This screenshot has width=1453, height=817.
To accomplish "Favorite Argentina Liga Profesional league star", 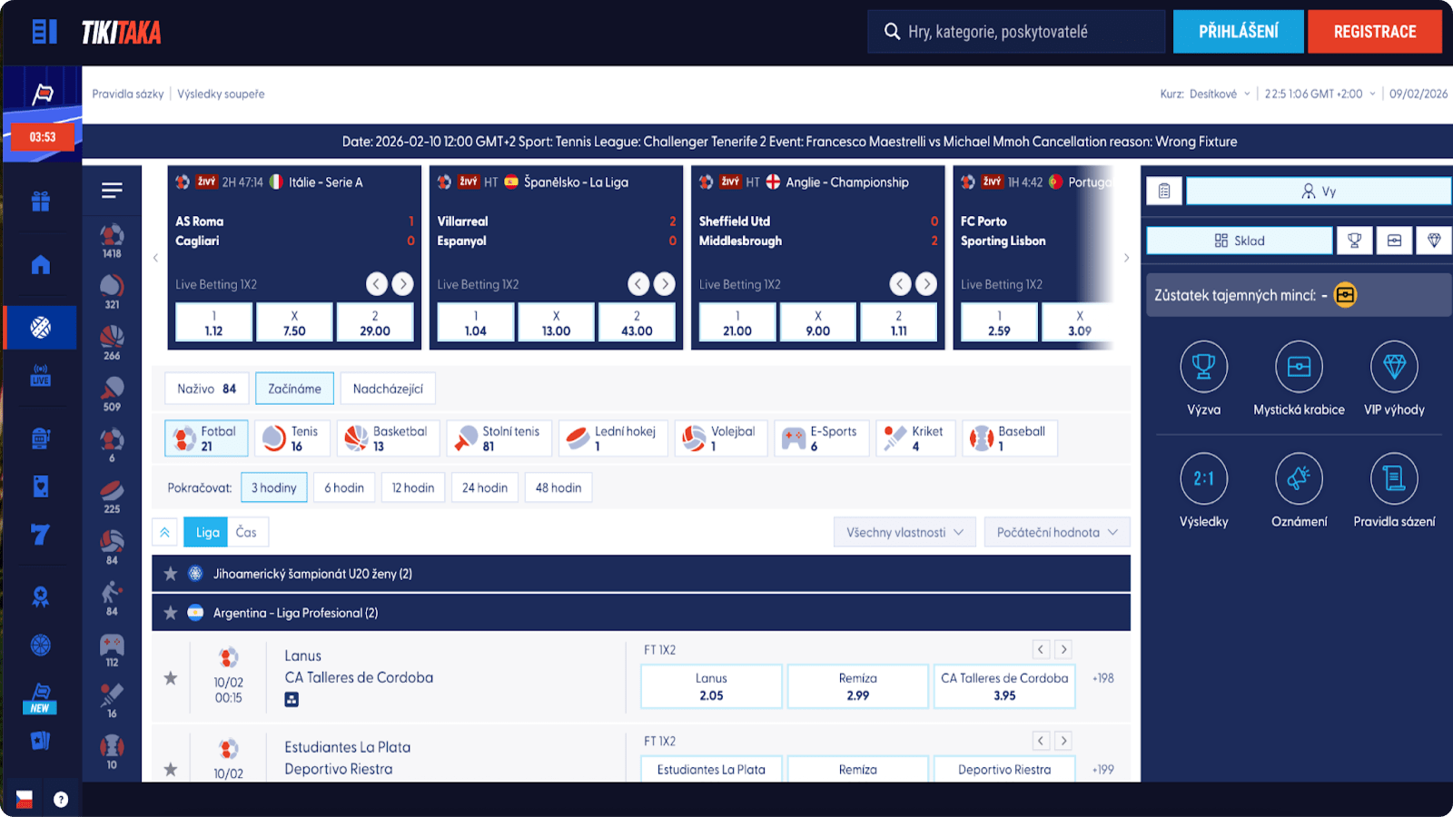I will tap(170, 613).
